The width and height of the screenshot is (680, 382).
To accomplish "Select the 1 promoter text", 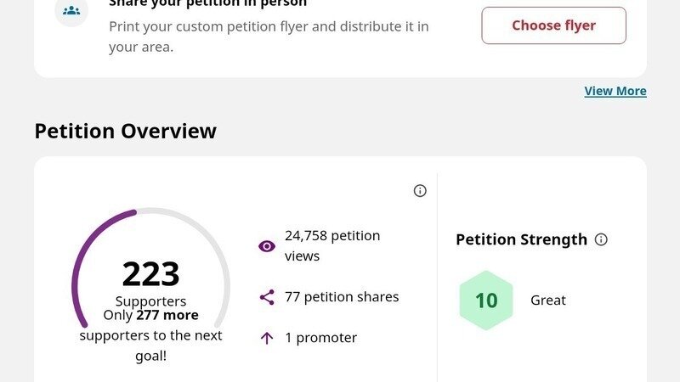I will (x=320, y=337).
